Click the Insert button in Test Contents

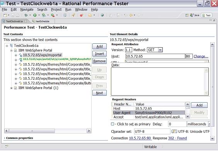coord(99,54)
